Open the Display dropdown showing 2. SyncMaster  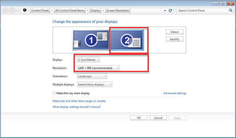point(88,60)
